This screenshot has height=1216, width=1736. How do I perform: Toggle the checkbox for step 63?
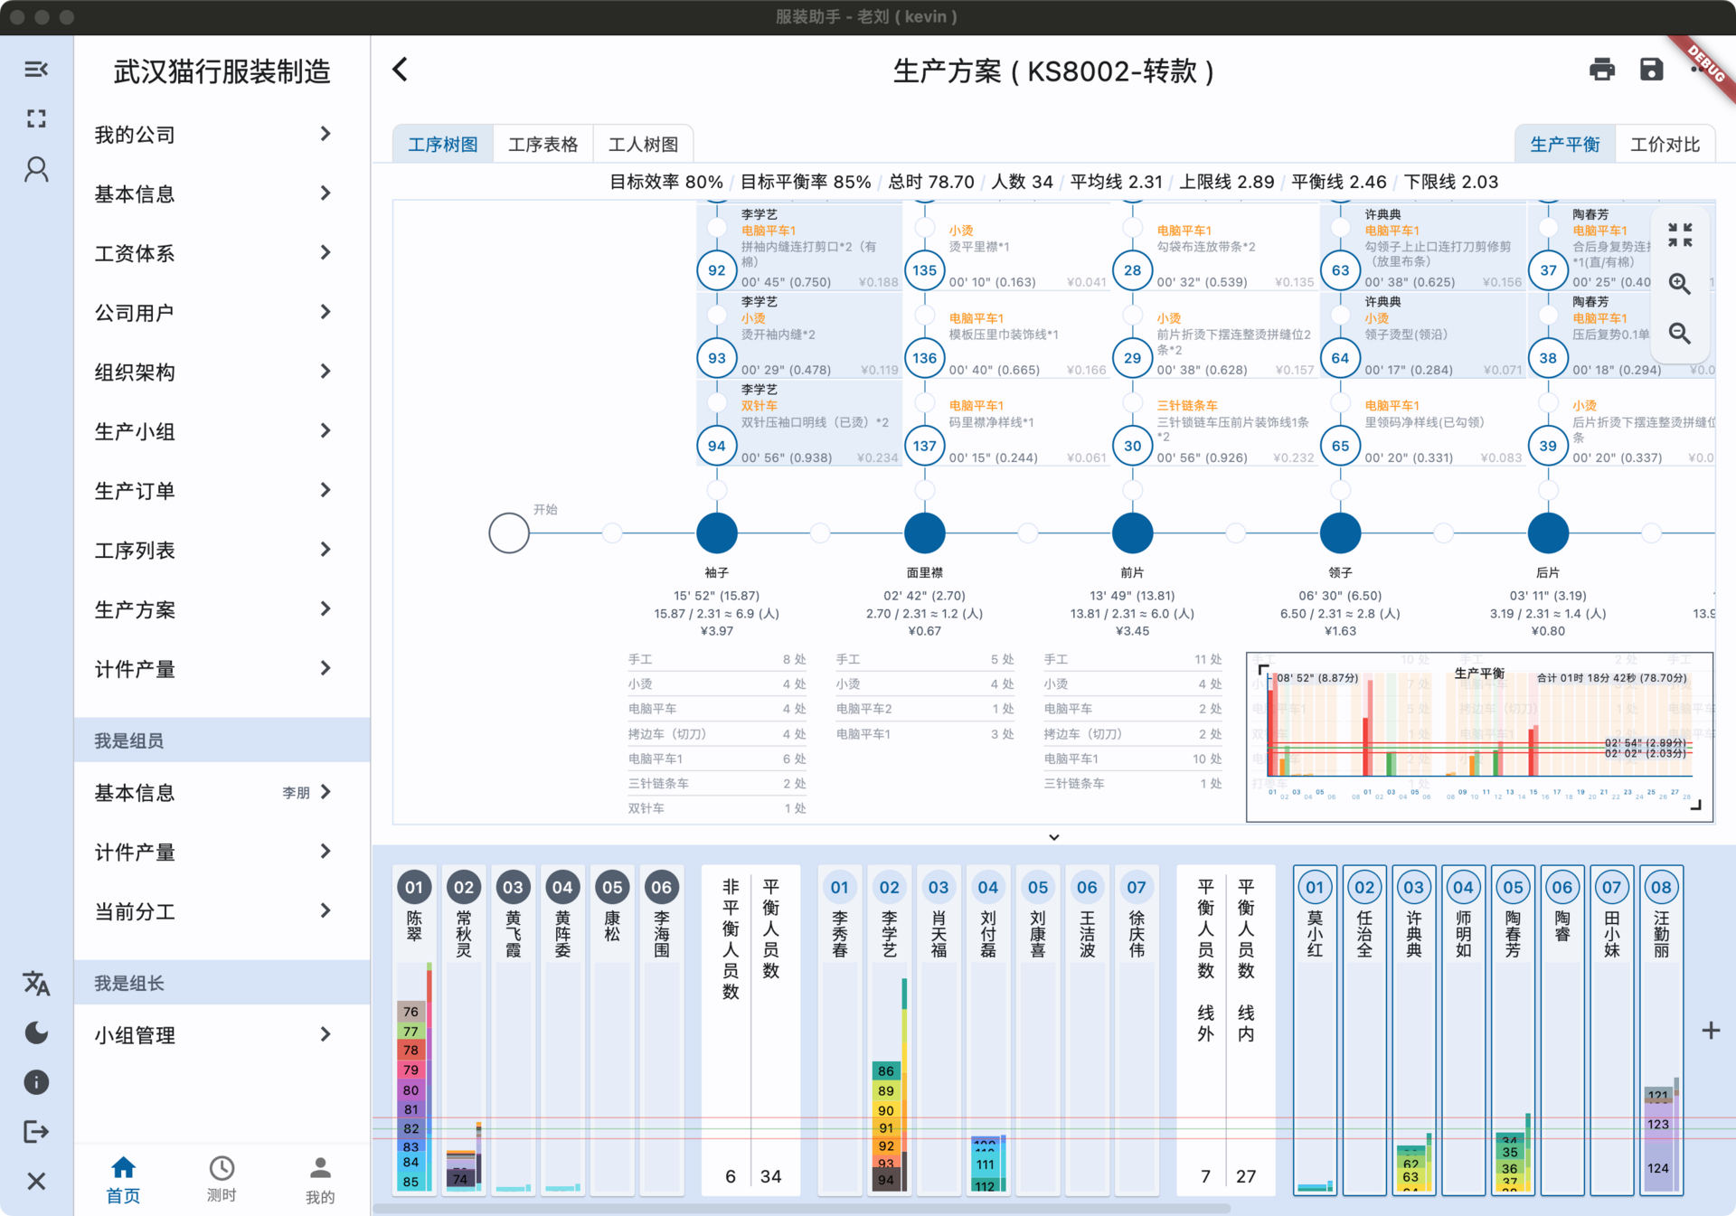pyautogui.click(x=1341, y=227)
